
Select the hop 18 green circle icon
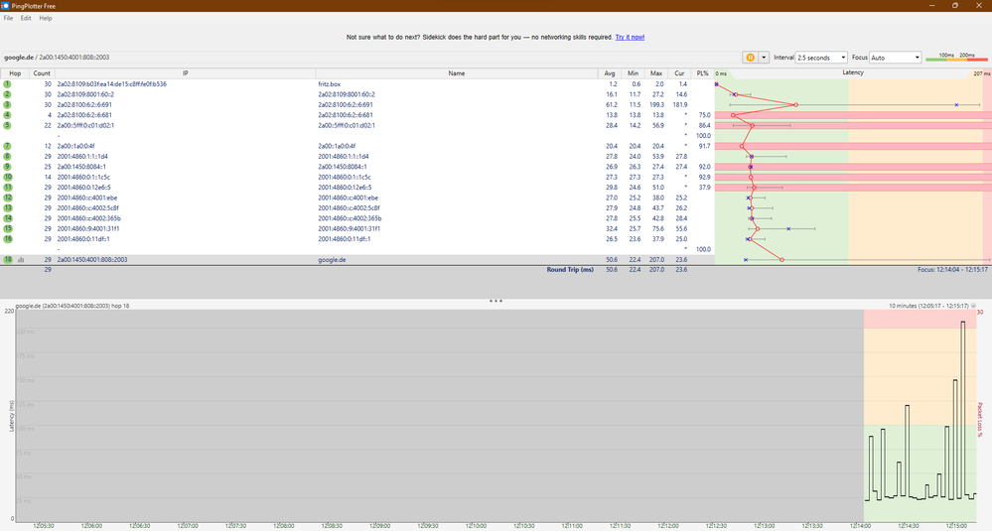[x=8, y=260]
